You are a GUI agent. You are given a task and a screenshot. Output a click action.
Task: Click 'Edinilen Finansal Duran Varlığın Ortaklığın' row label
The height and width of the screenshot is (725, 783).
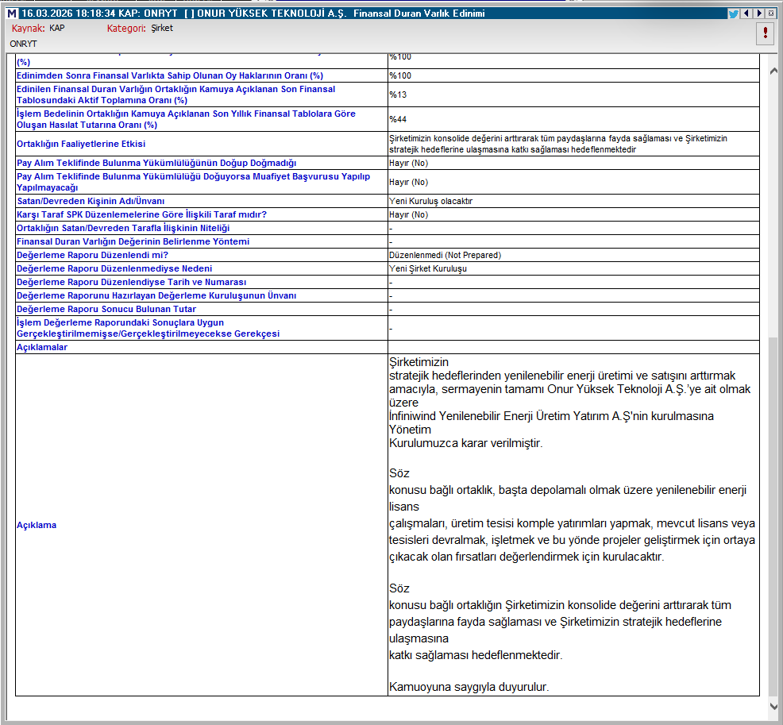(x=175, y=94)
